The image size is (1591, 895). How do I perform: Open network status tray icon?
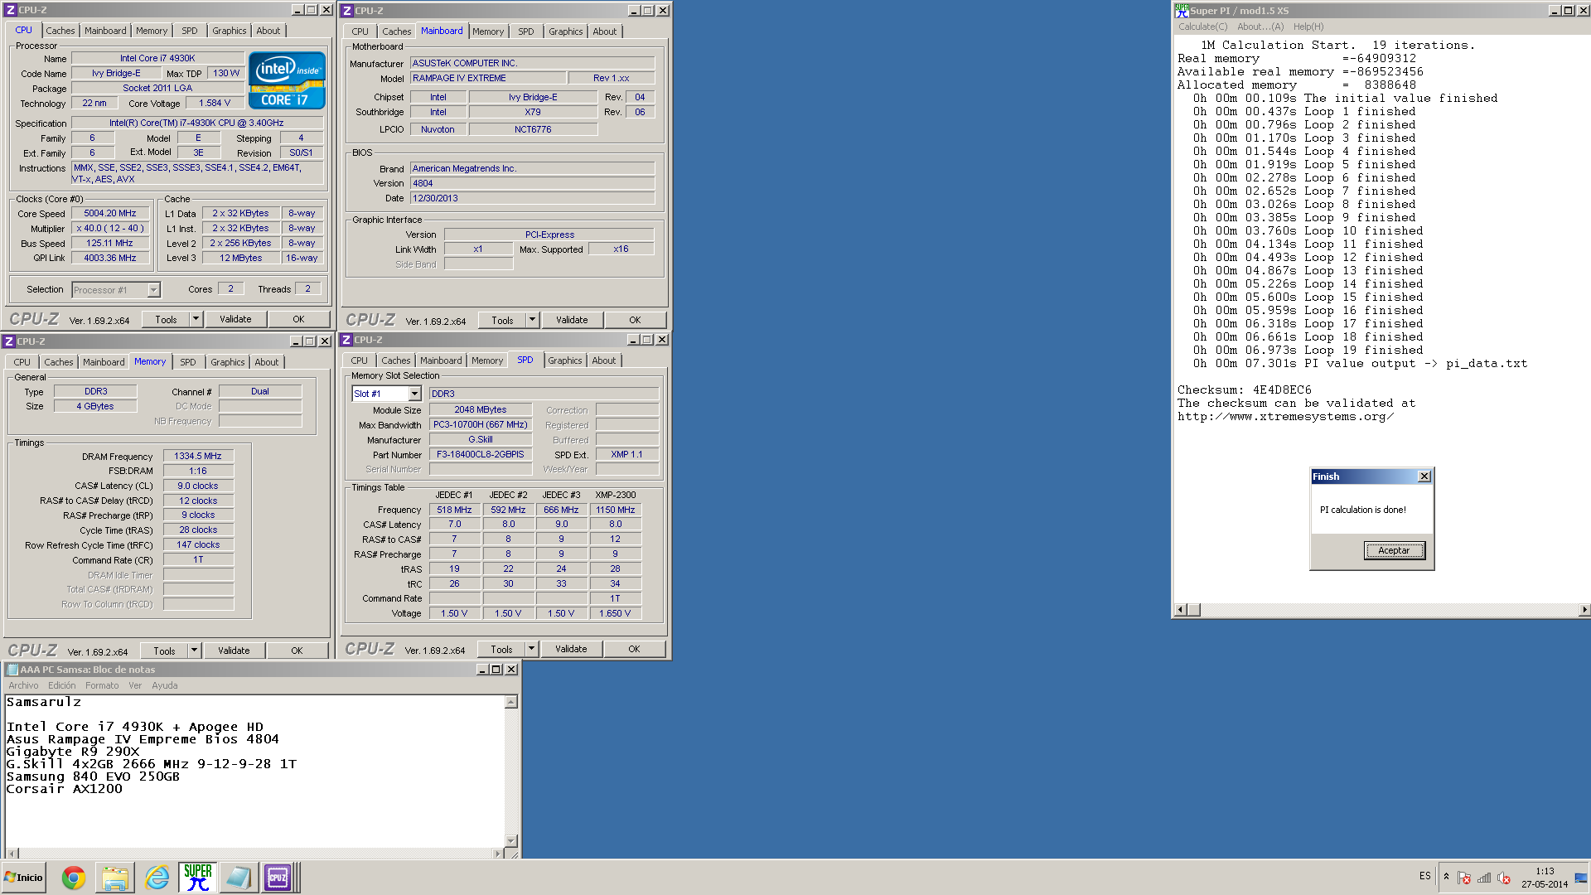[x=1484, y=878]
